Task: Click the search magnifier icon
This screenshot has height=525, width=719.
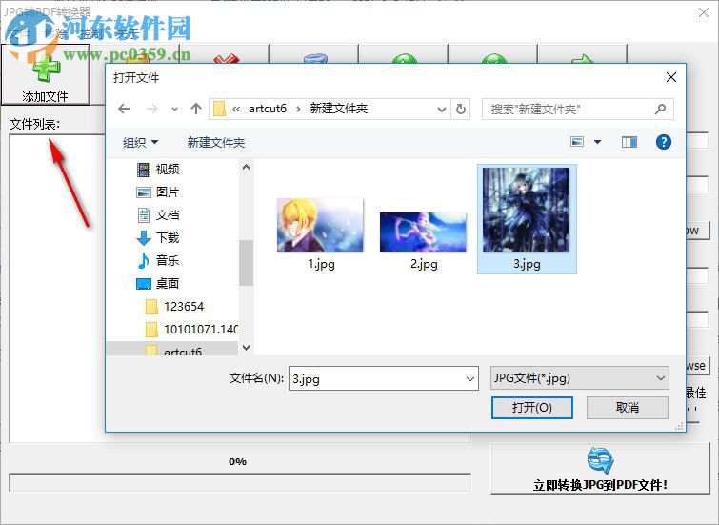Action: pyautogui.click(x=660, y=110)
